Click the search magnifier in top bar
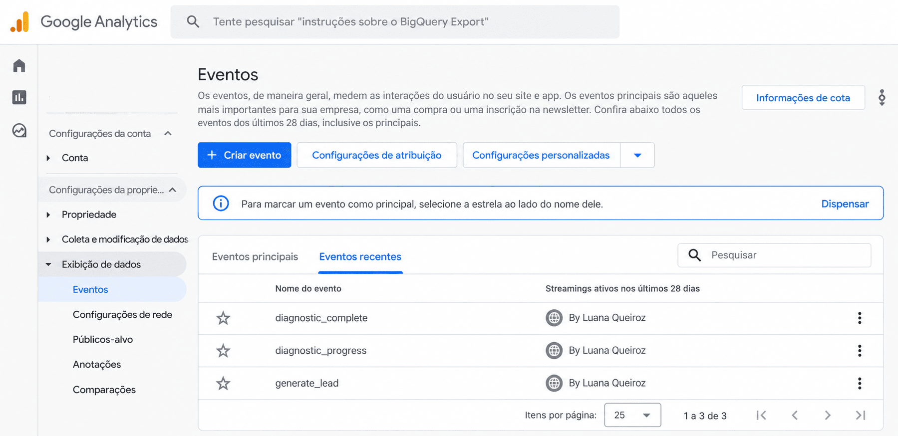This screenshot has height=436, width=898. click(193, 21)
